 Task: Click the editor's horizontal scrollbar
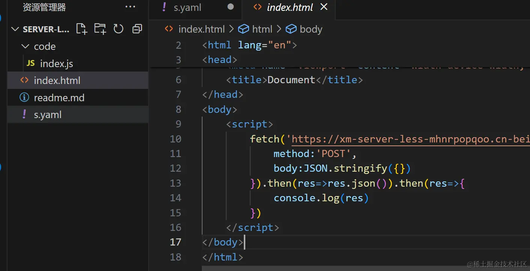point(366,268)
